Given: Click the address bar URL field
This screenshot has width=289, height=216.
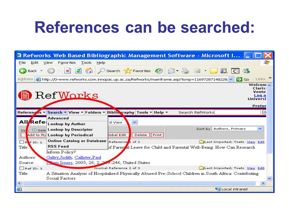Looking at the screenshot, I should point(135,79).
